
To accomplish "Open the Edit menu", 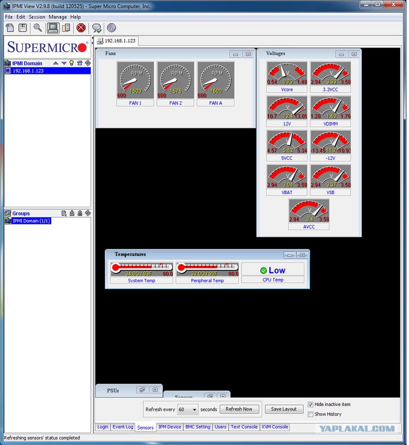I will 21,17.
